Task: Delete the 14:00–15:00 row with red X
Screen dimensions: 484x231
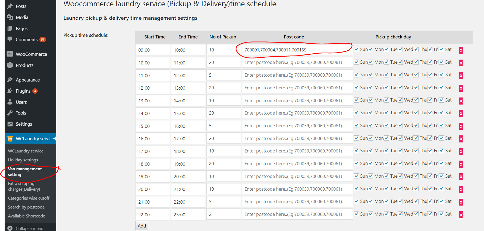Action: click(x=461, y=113)
